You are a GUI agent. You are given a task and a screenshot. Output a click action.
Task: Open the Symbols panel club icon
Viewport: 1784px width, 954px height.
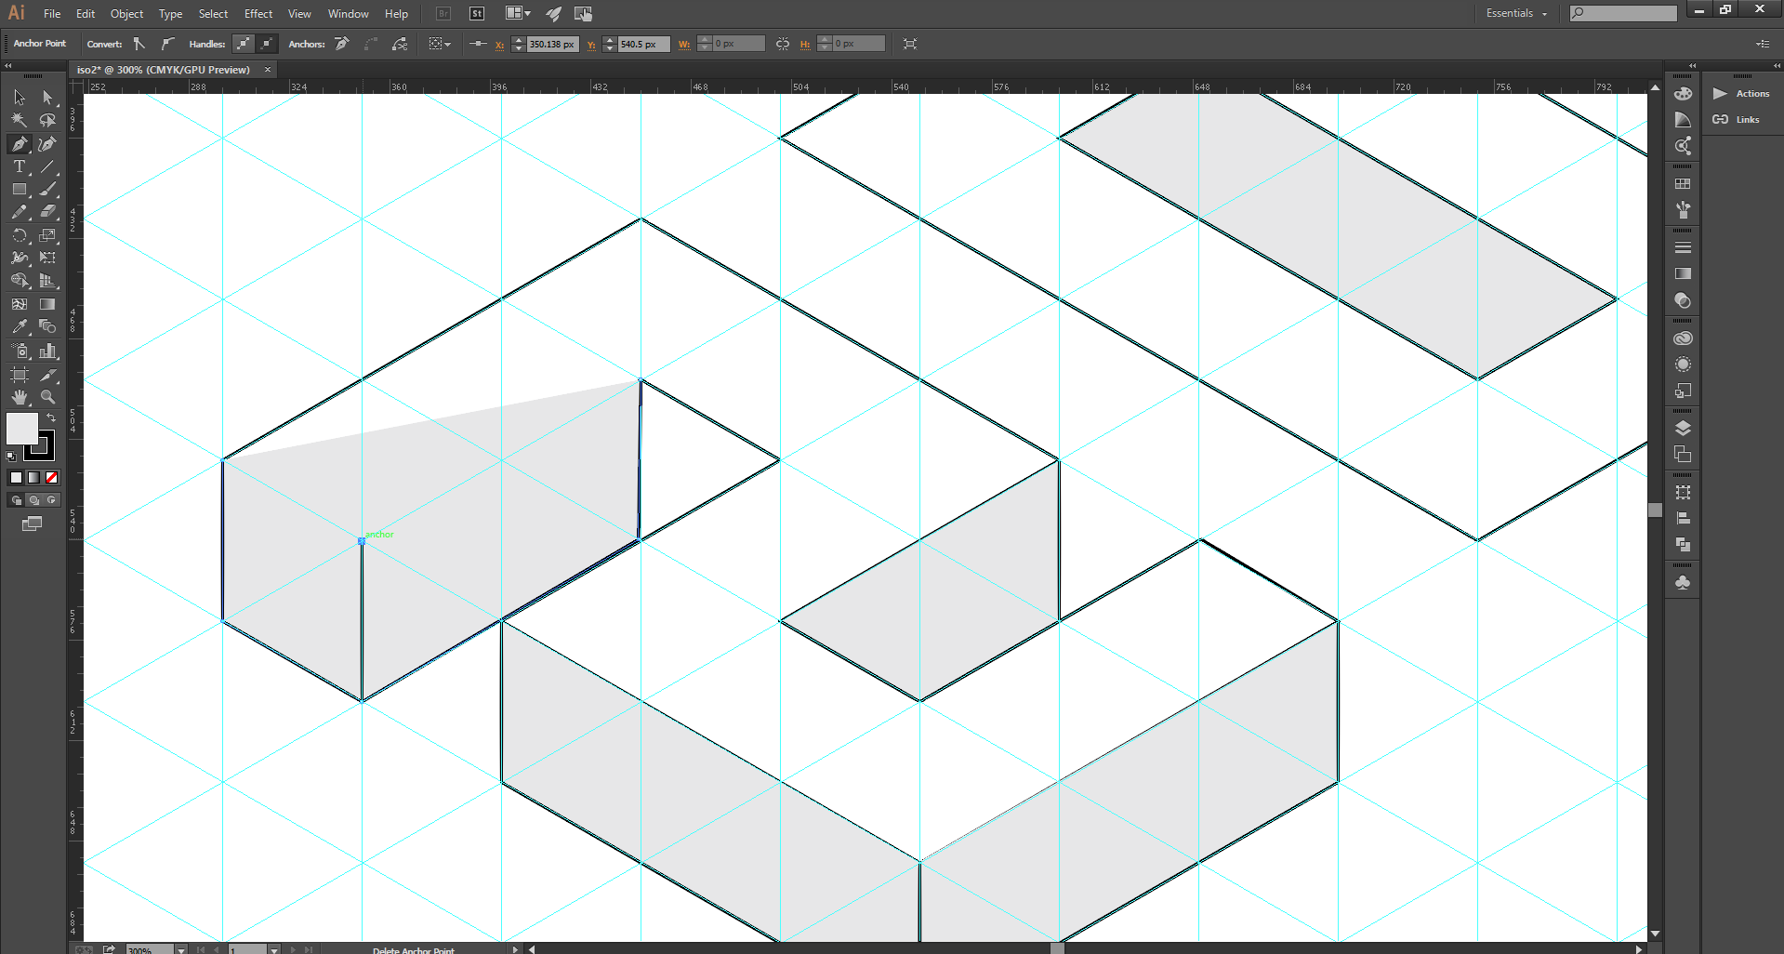[1683, 583]
